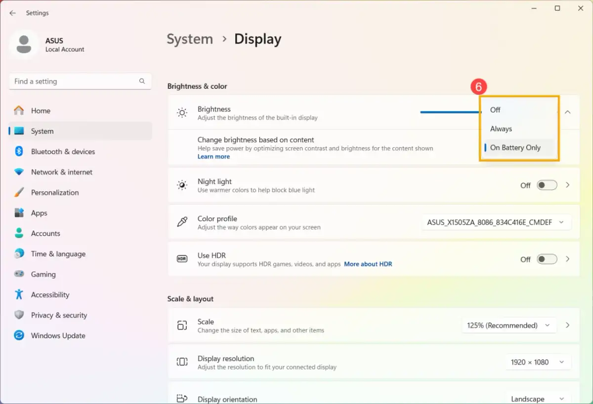Select the Off option in brightness dropdown

[x=495, y=110]
